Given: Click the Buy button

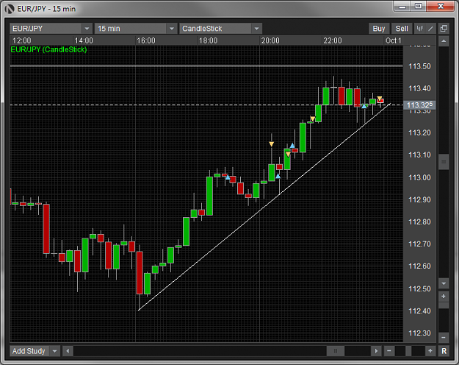Looking at the screenshot, I should pos(379,29).
